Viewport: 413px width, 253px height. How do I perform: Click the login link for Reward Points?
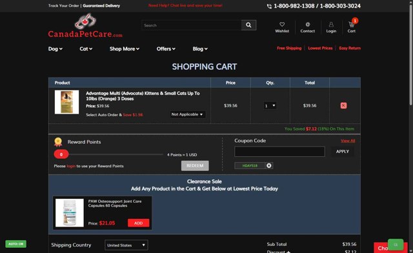(x=71, y=166)
